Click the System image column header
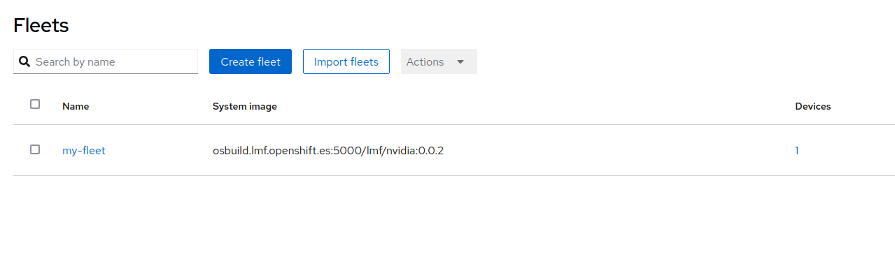Viewport: 895px width, 266px height. click(x=245, y=106)
